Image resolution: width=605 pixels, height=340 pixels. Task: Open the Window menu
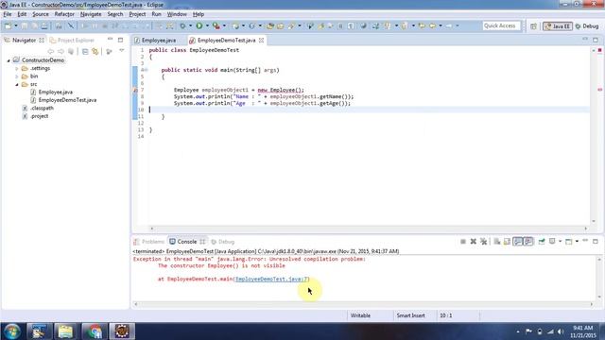coord(177,14)
